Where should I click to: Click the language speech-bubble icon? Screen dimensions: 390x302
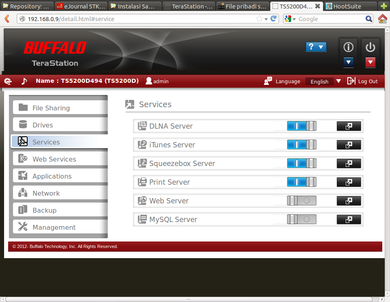coord(268,81)
